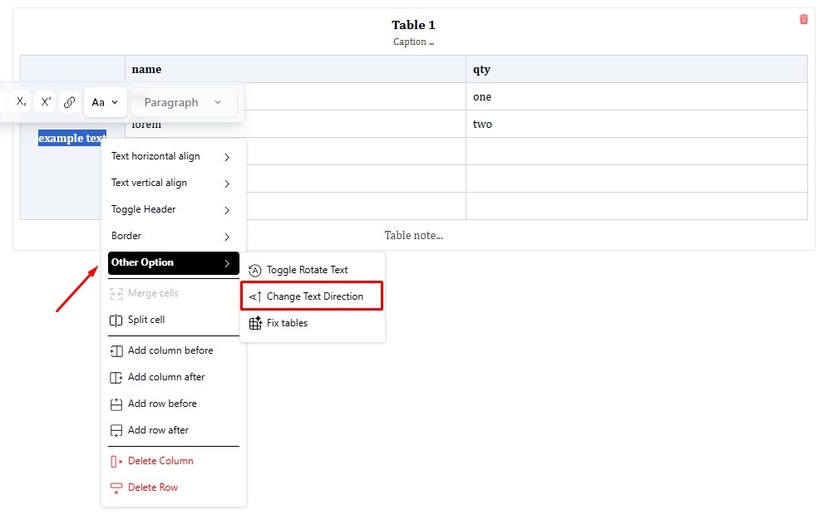
Task: Click the Fix tables icon
Action: pyautogui.click(x=255, y=323)
